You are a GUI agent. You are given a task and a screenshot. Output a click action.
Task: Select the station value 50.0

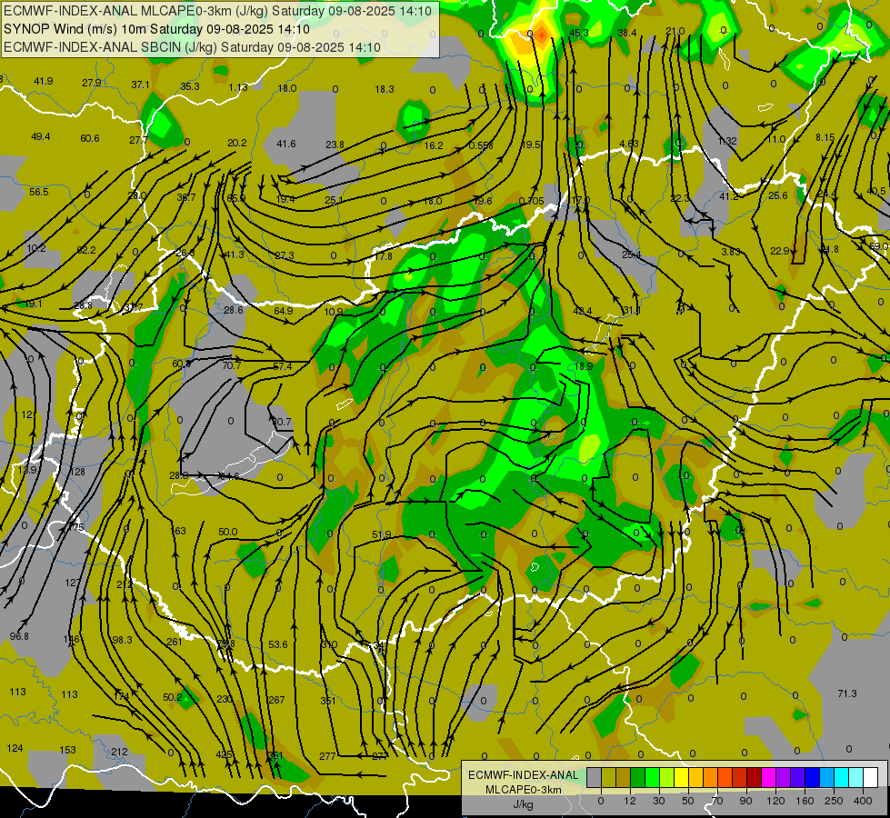click(x=227, y=532)
